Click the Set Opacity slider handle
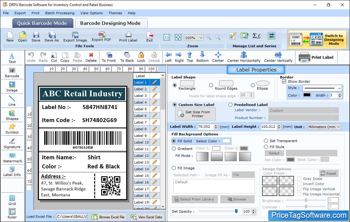This screenshot has width=350, height=222. pos(236,211)
